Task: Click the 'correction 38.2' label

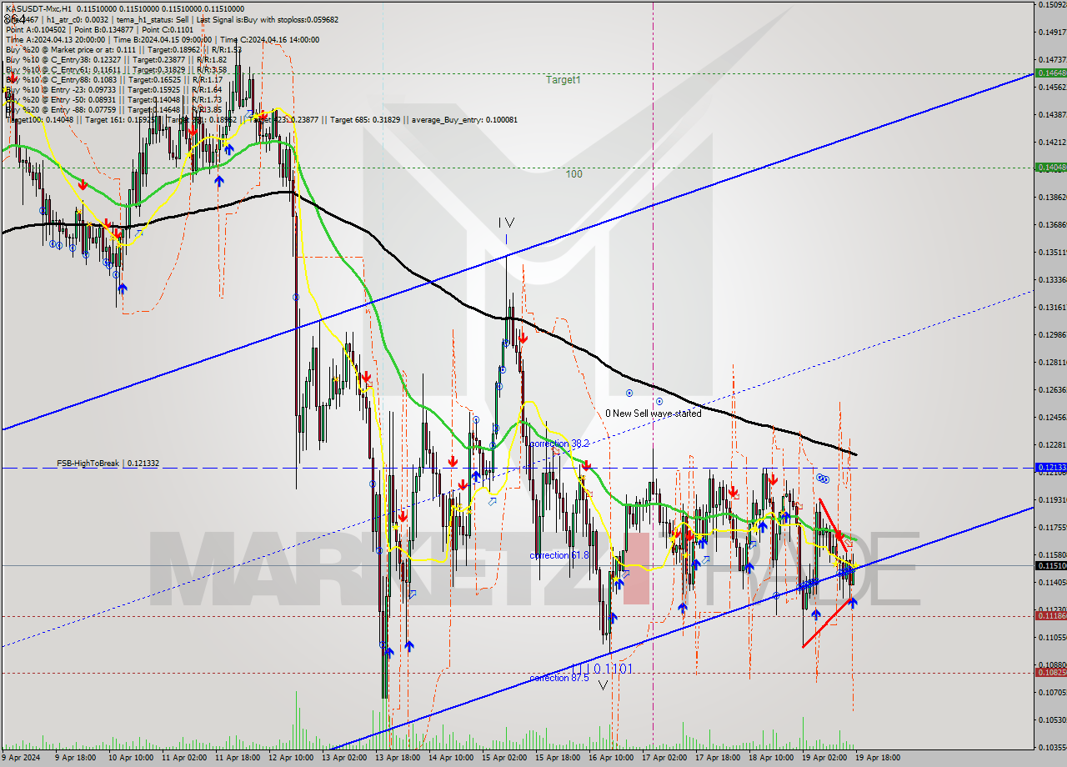Action: click(x=560, y=444)
